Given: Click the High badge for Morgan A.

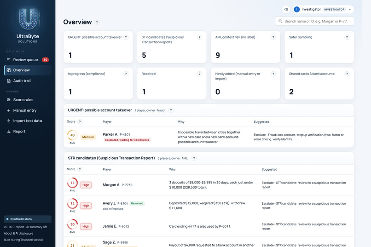Looking at the screenshot, I should [86, 185].
